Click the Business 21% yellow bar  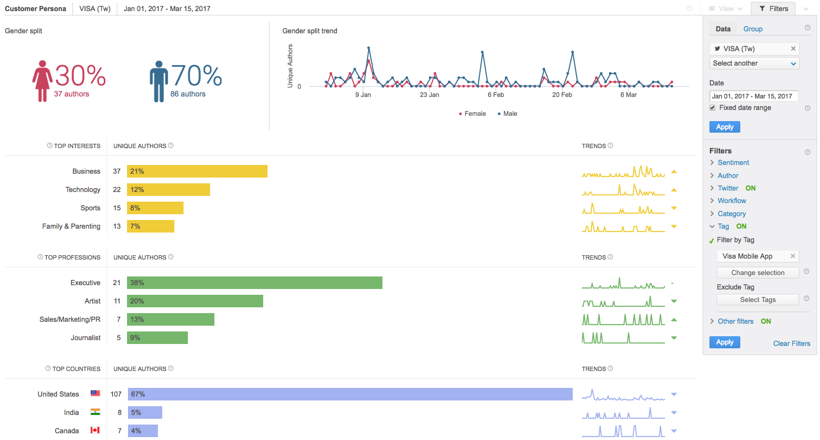click(197, 171)
